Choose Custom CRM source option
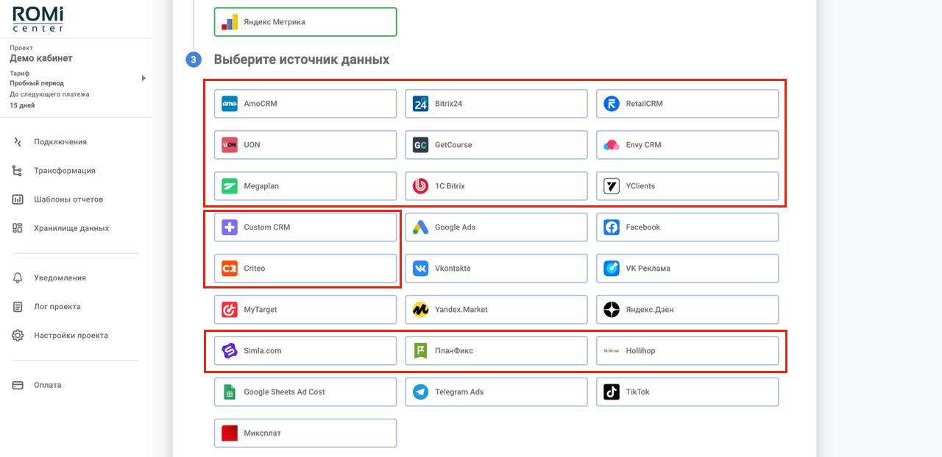 [x=305, y=227]
